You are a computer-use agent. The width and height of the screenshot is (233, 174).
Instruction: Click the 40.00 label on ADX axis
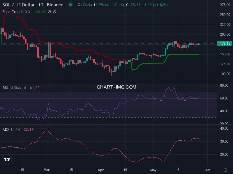[224, 128]
